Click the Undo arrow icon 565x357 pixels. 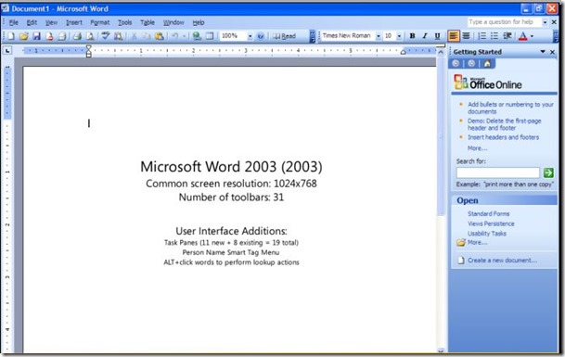(175, 36)
